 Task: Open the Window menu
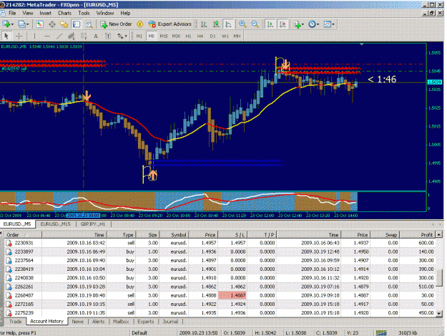[105, 13]
